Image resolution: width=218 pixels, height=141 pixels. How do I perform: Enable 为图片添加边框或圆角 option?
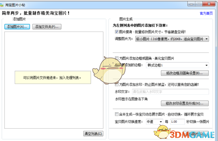[x=117, y=58]
